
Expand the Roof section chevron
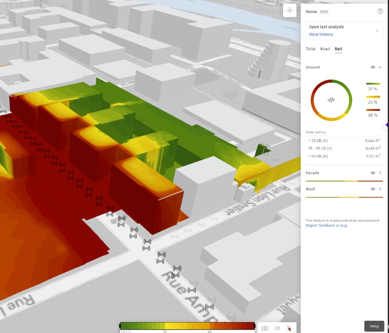click(380, 189)
